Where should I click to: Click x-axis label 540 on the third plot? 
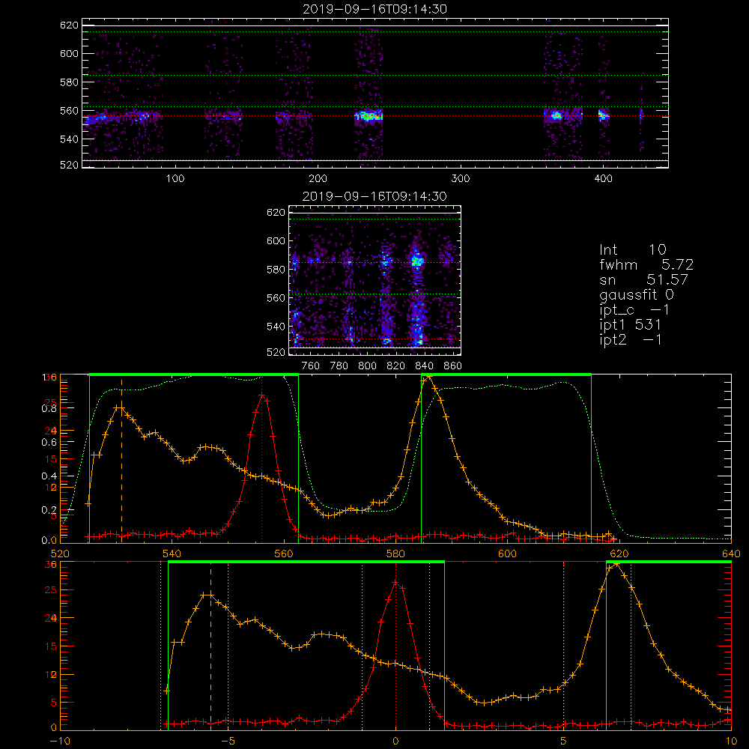(172, 554)
